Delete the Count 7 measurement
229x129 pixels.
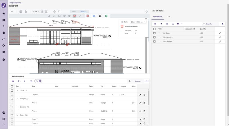click(x=144, y=119)
